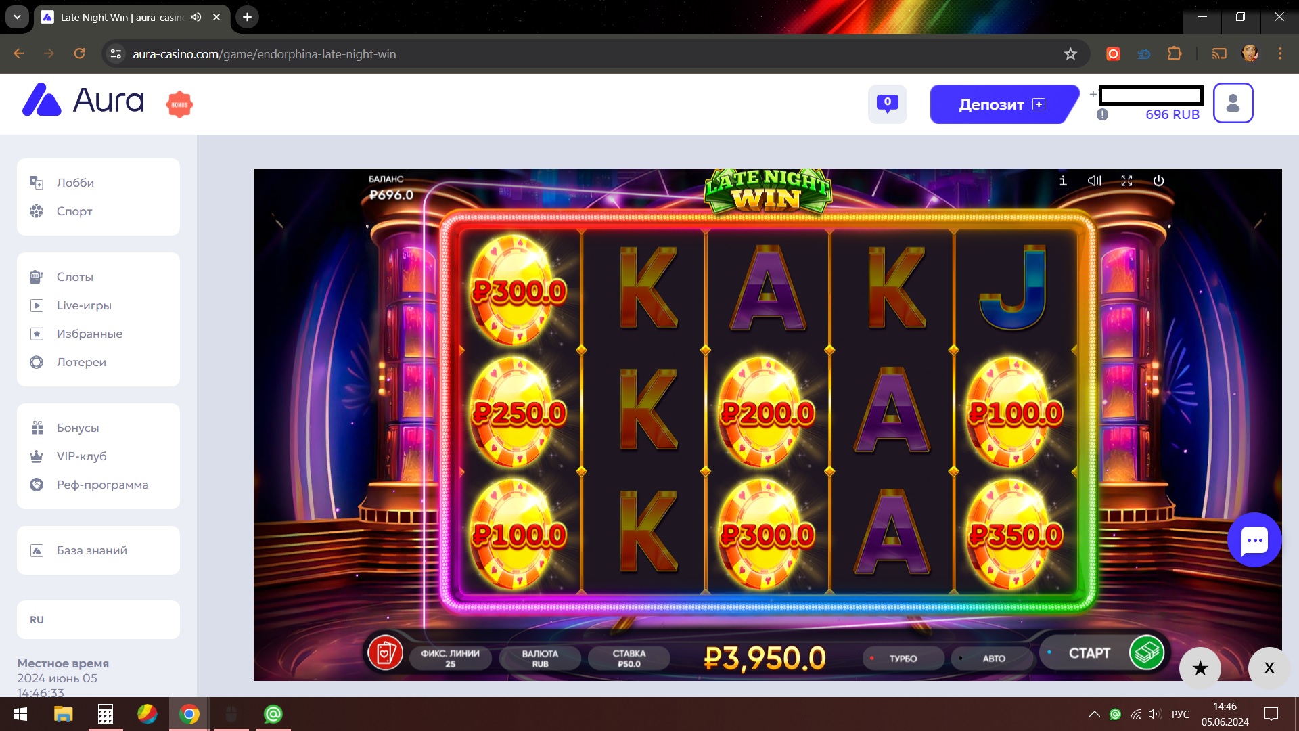This screenshot has height=731, width=1299.
Task: Expand the RU language selector
Action: point(98,619)
